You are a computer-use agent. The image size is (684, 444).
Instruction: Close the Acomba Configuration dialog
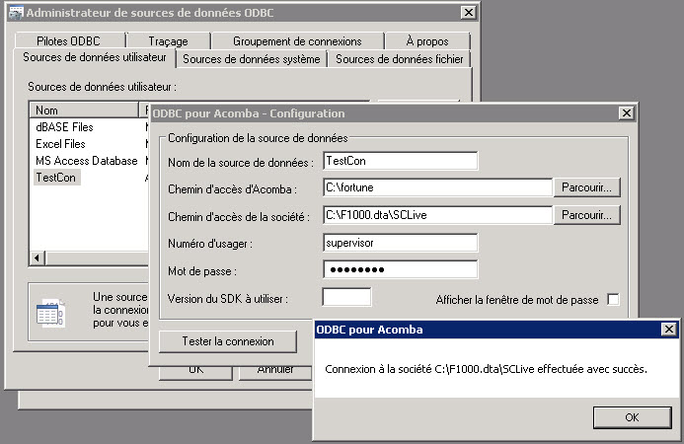[x=627, y=112]
